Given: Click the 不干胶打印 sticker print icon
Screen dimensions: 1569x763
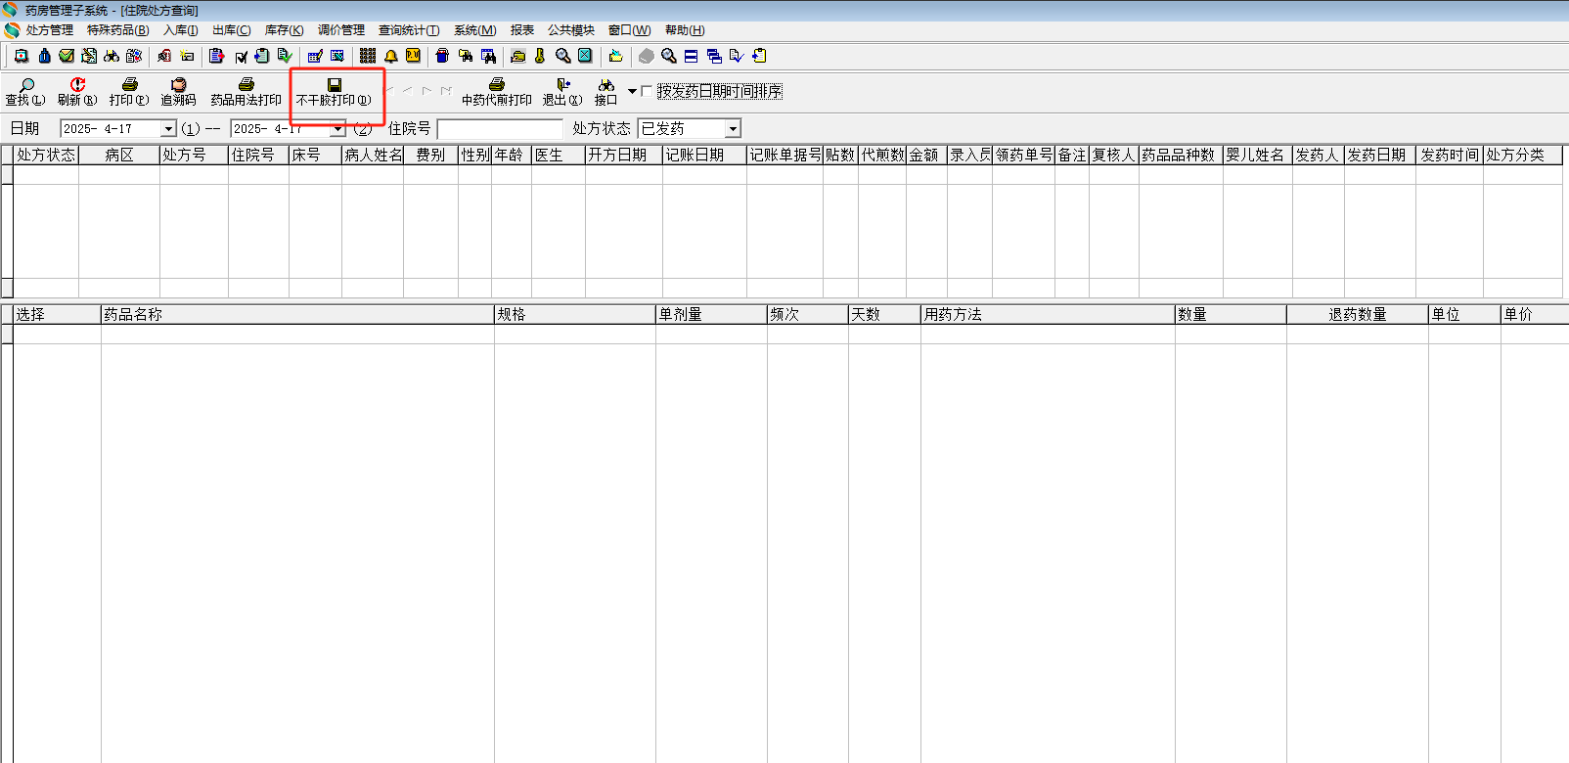Looking at the screenshot, I should tap(334, 85).
